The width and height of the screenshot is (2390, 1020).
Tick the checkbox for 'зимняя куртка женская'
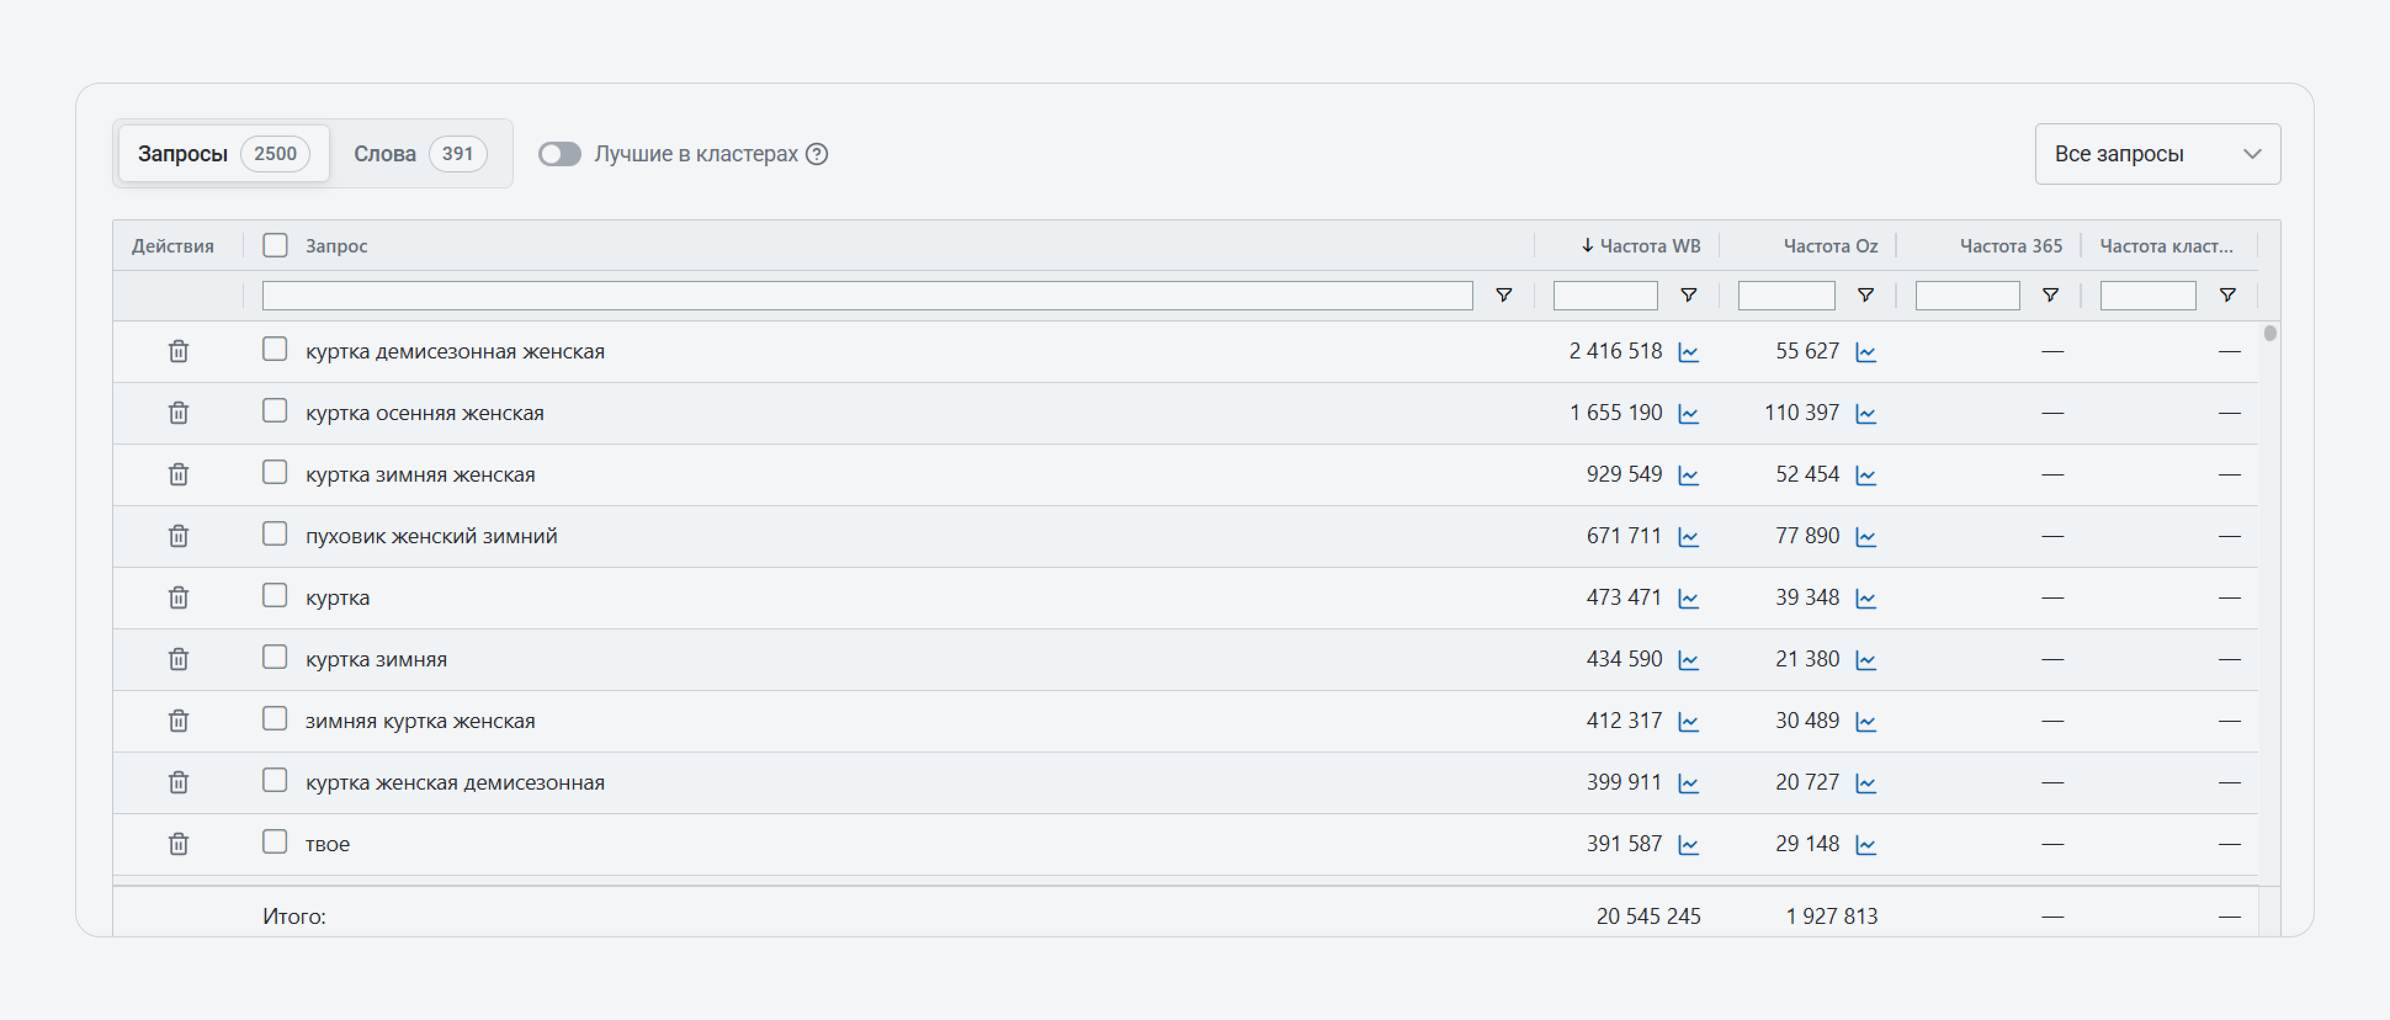[x=275, y=718]
